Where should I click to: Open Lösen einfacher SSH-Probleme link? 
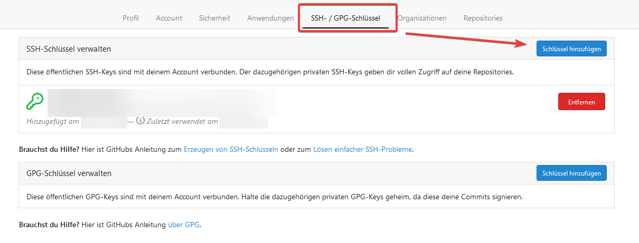pos(362,149)
